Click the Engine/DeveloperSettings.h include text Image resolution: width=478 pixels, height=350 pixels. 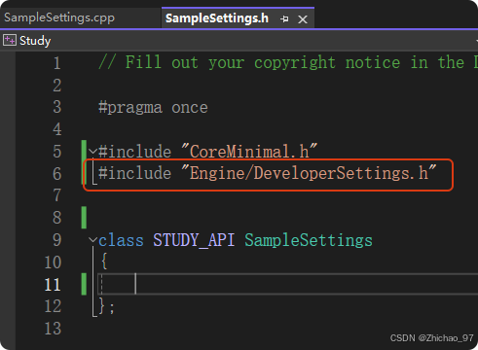[309, 173]
